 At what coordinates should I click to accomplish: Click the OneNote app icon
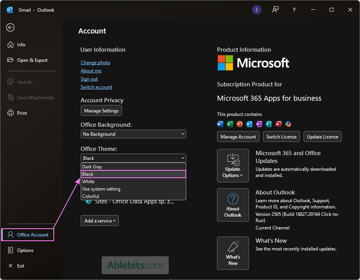(259, 124)
